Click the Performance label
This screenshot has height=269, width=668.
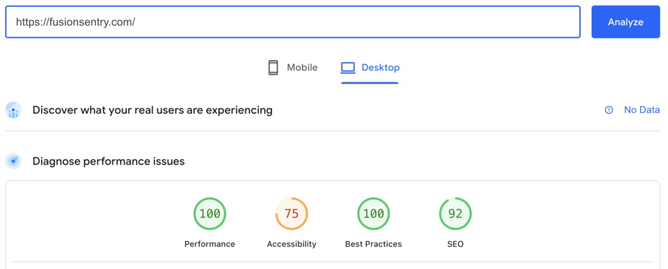209,244
